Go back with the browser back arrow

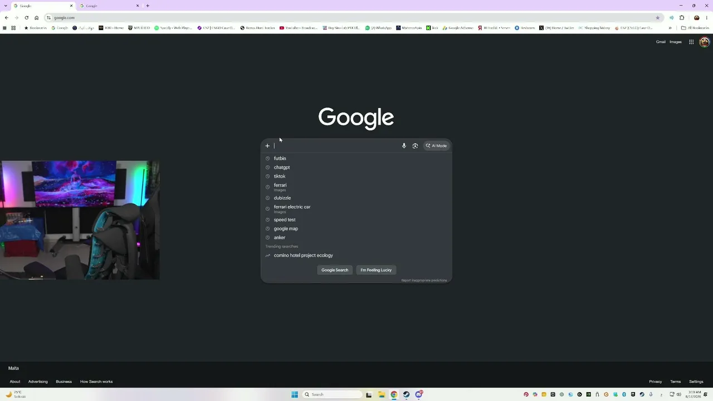tap(6, 18)
